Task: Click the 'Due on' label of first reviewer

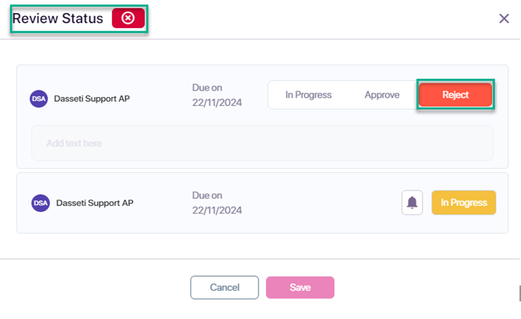Action: pyautogui.click(x=207, y=87)
